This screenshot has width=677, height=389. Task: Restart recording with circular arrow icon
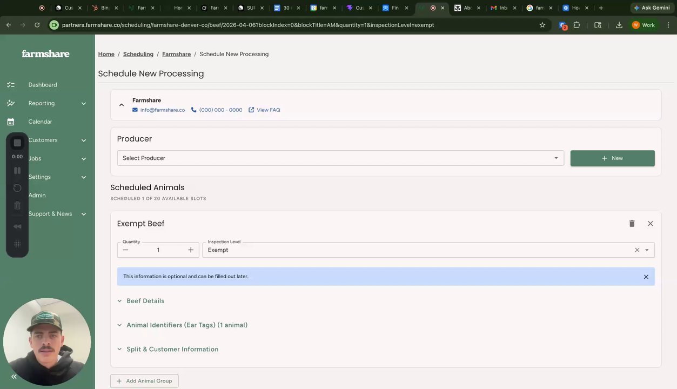17,188
